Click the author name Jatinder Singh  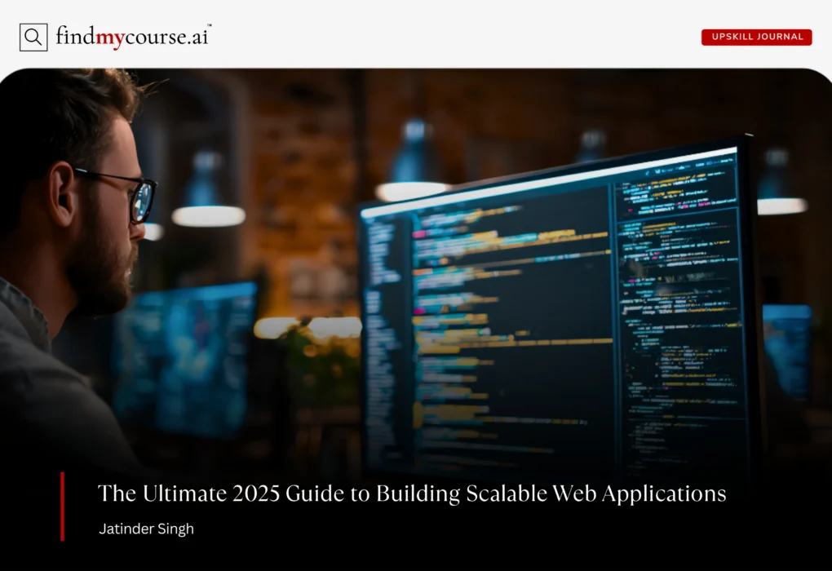(145, 529)
